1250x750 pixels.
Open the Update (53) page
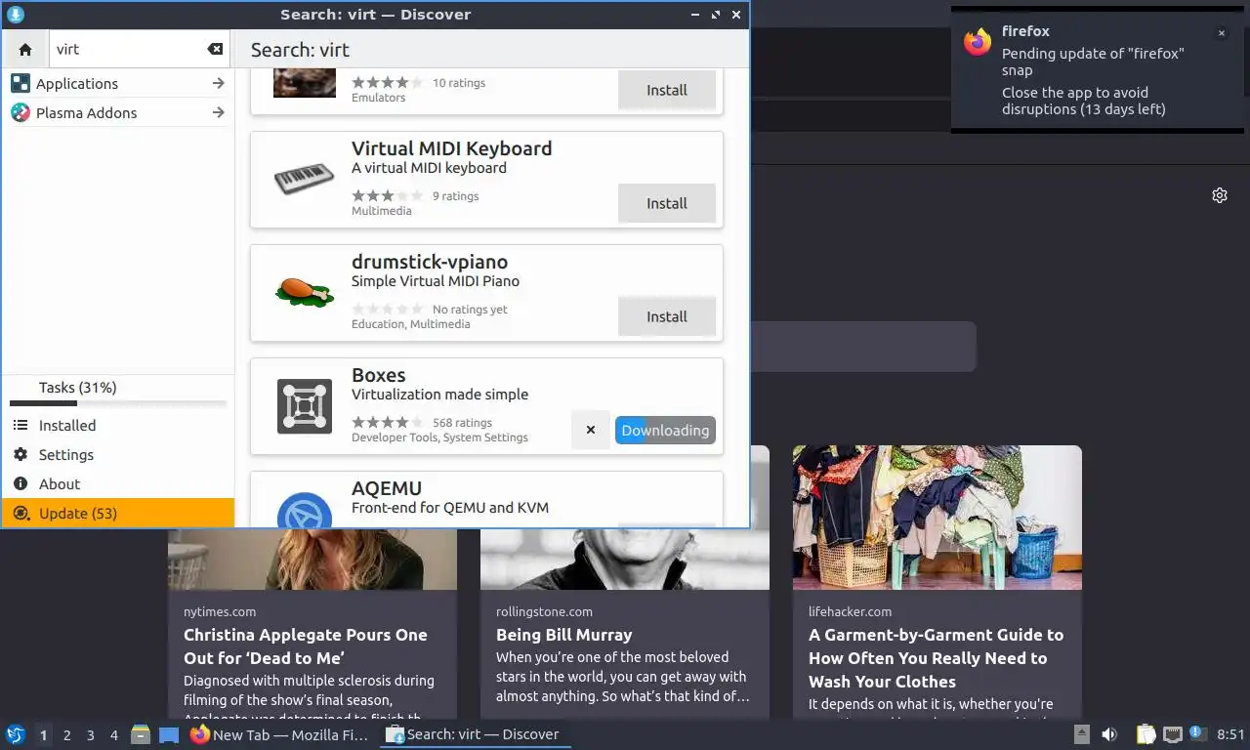point(117,514)
